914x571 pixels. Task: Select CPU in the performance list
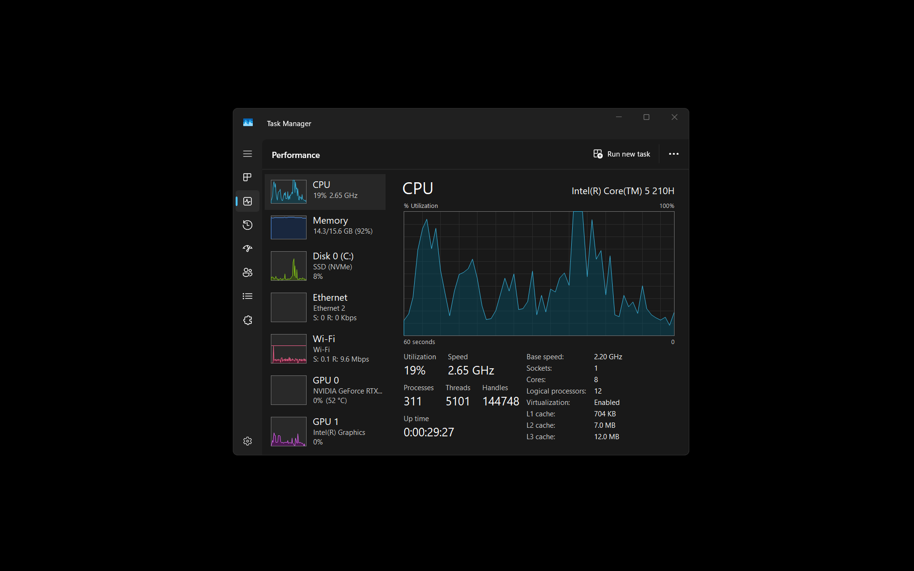pos(325,192)
